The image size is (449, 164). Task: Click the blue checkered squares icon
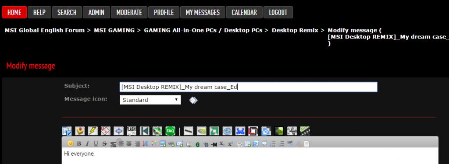266,131
